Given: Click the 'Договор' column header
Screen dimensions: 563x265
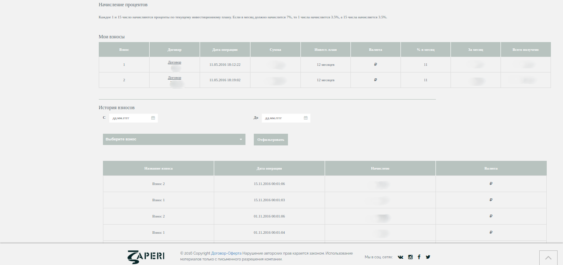Looking at the screenshot, I should coord(175,50).
